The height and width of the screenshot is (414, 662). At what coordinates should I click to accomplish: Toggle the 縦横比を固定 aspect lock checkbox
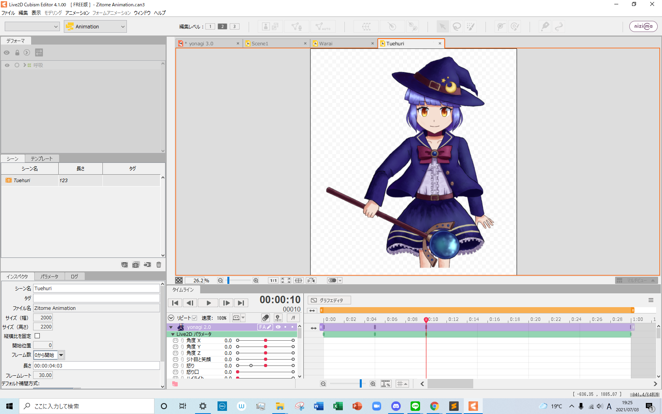[x=37, y=336]
